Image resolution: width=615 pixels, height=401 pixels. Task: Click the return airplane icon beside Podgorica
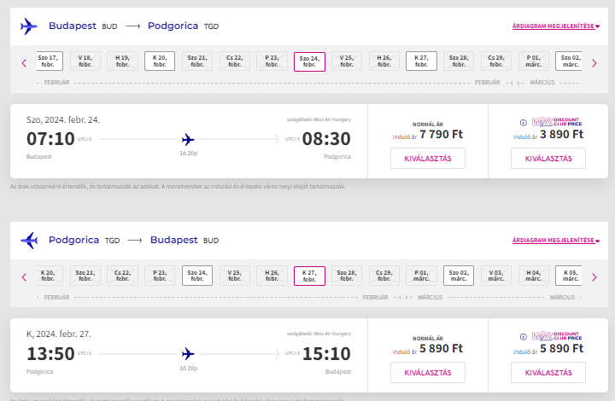click(29, 241)
